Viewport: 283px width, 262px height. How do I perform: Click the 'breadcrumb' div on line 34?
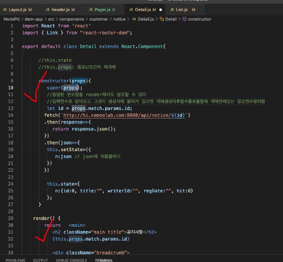[91, 253]
